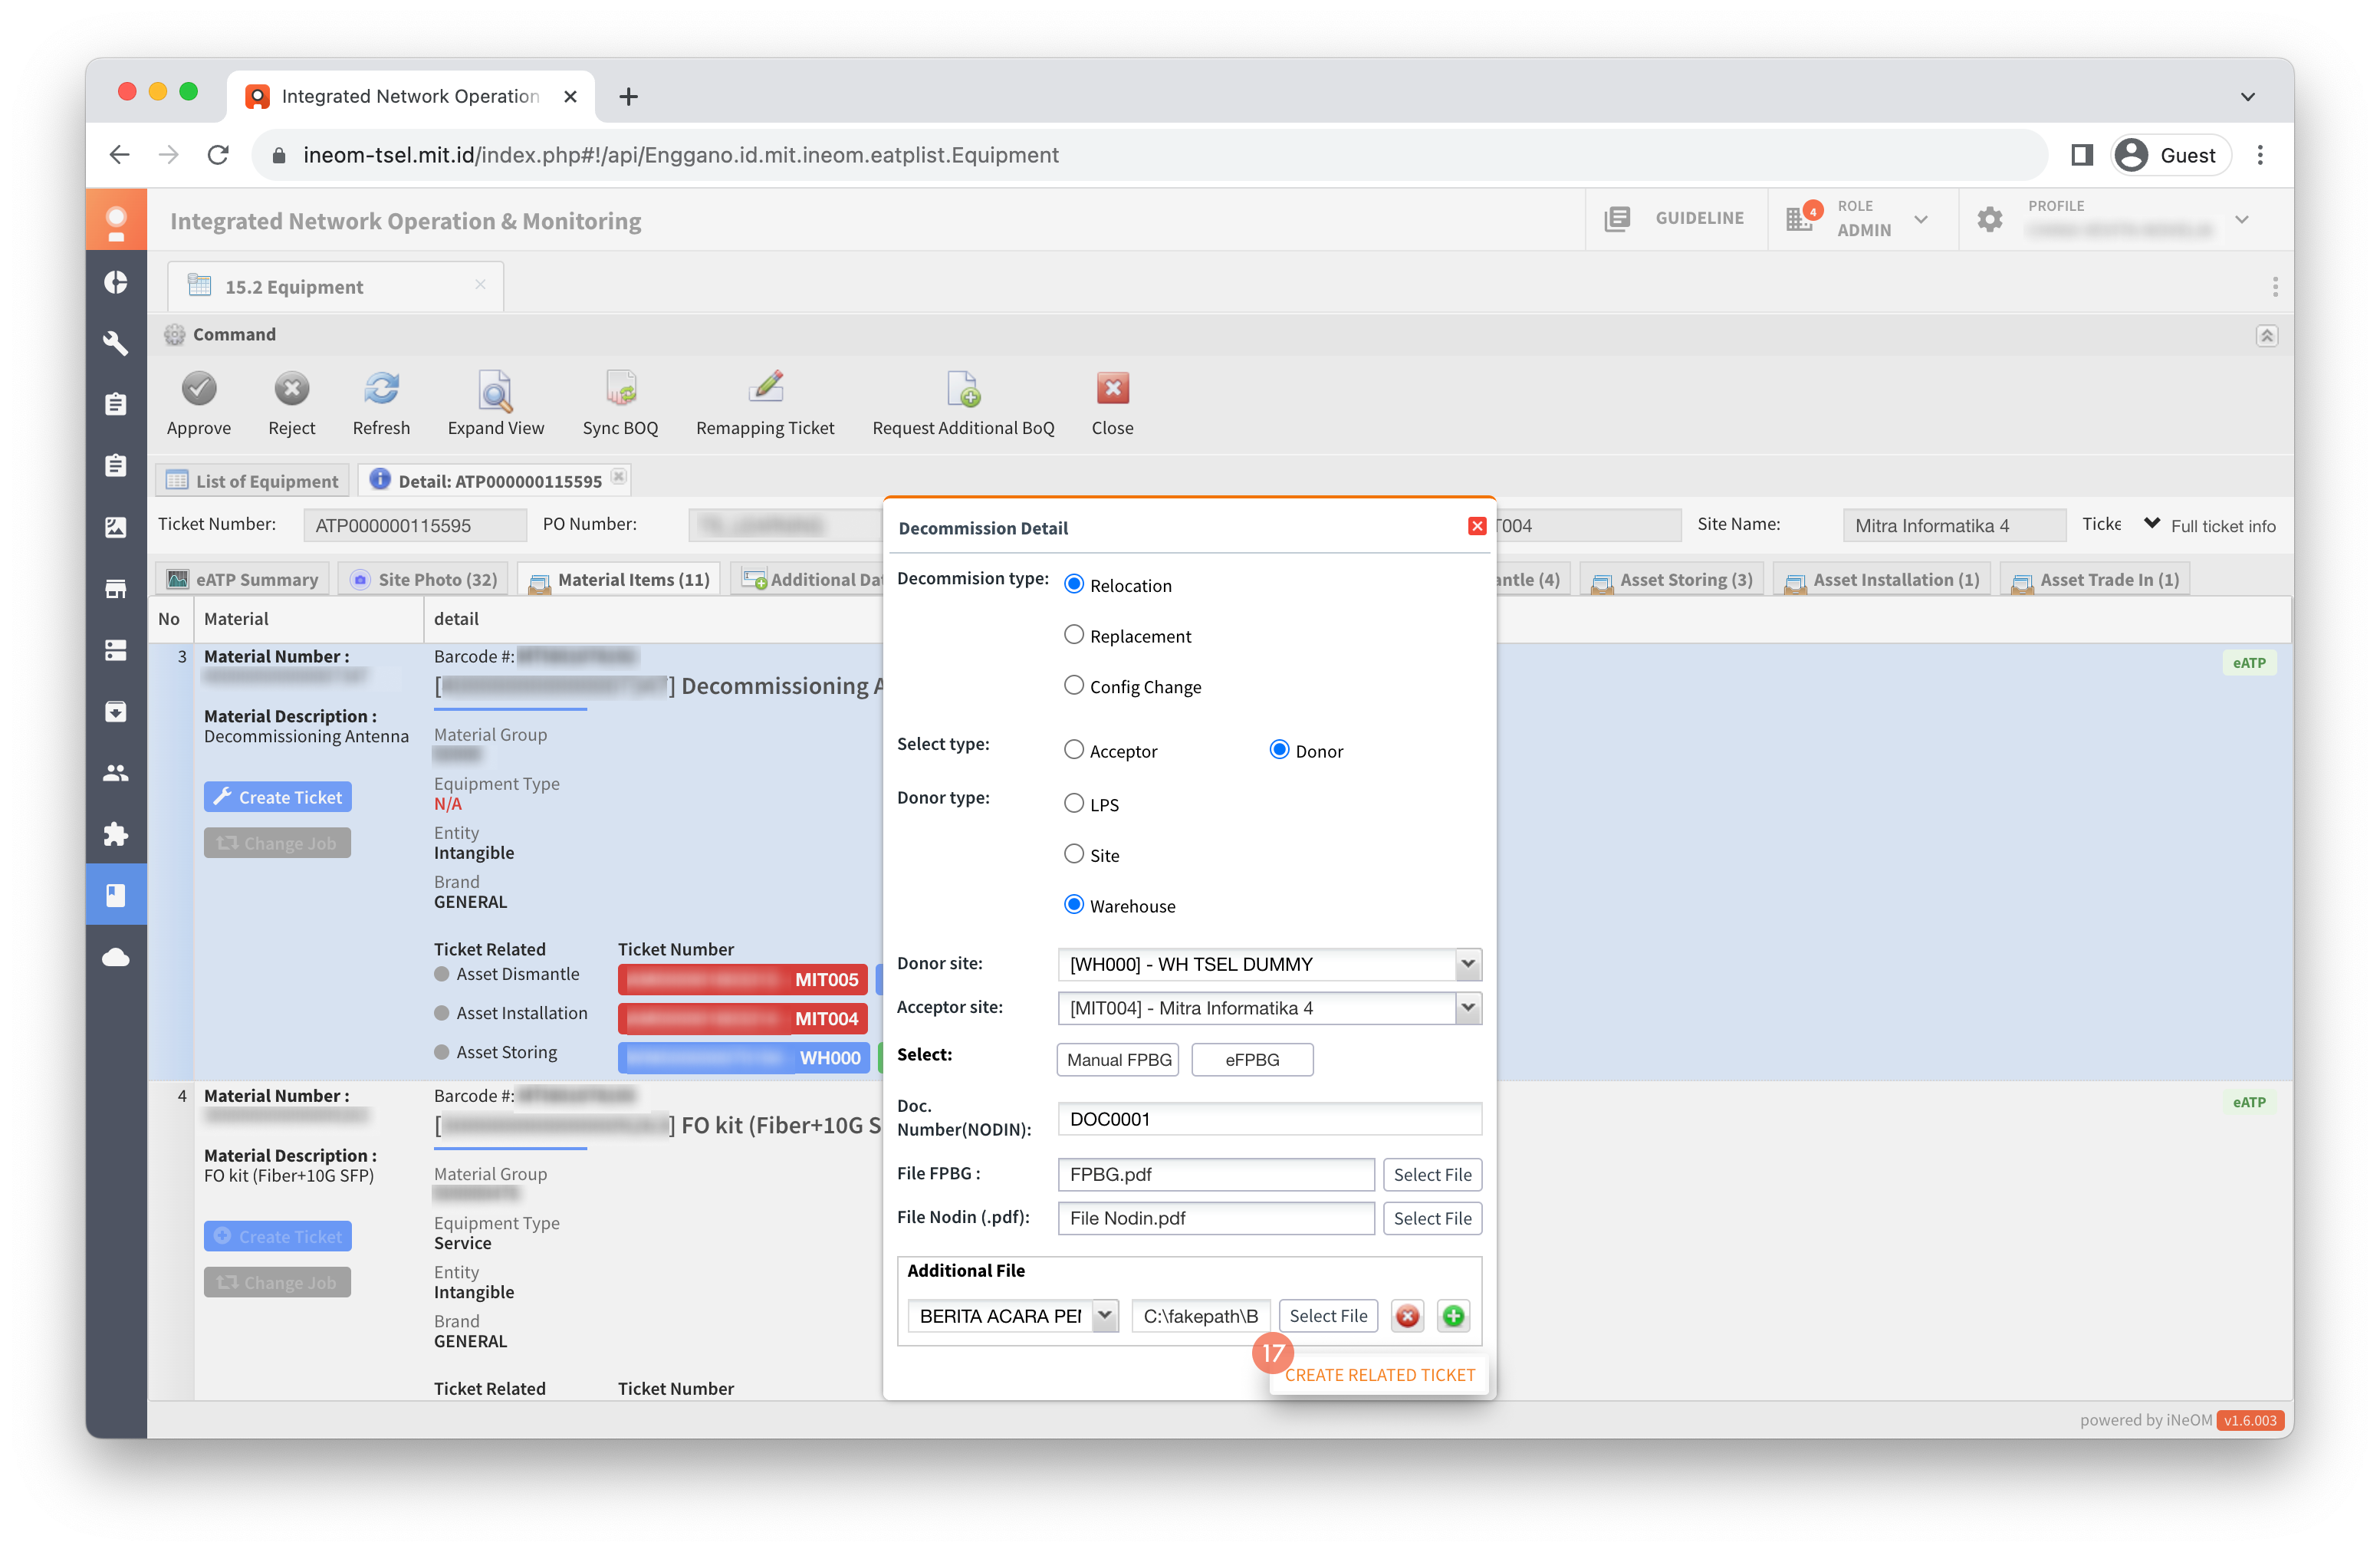2380x1552 pixels.
Task: Open the sidebar users group icon
Action: click(116, 773)
